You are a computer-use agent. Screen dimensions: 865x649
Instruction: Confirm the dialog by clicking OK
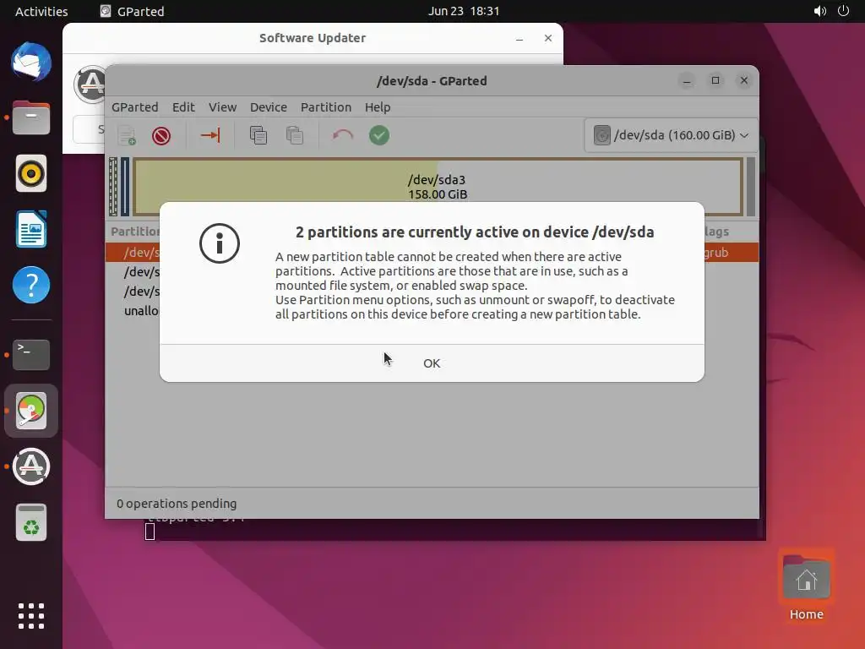pyautogui.click(x=432, y=363)
